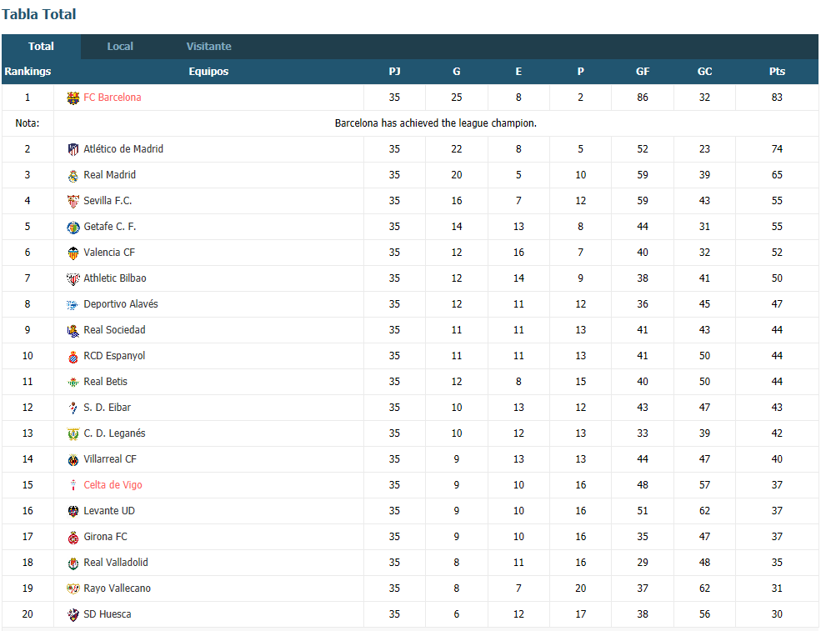The image size is (826, 631).
Task: Open the Real Sociedad team name
Action: pyautogui.click(x=114, y=329)
